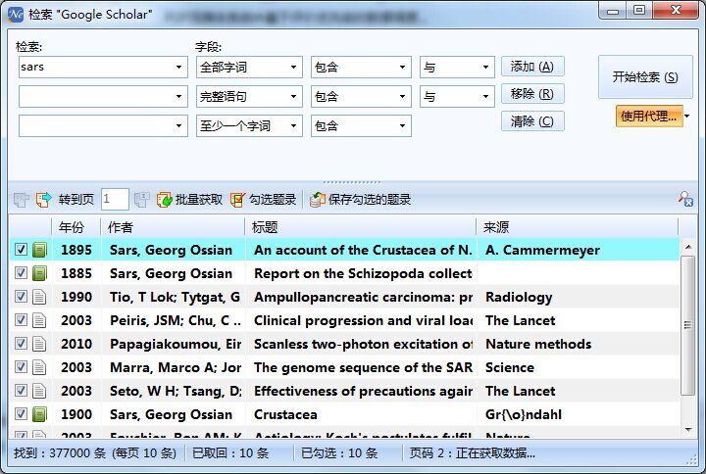This screenshot has width=706, height=474.
Task: Click the results list scrollbar down arrow
Action: tap(687, 430)
